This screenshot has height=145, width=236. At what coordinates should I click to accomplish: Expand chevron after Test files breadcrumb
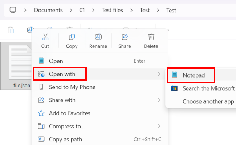[x=131, y=11]
